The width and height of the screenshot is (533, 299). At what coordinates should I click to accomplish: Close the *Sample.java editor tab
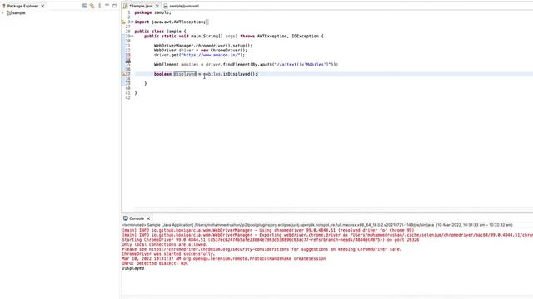tap(157, 6)
